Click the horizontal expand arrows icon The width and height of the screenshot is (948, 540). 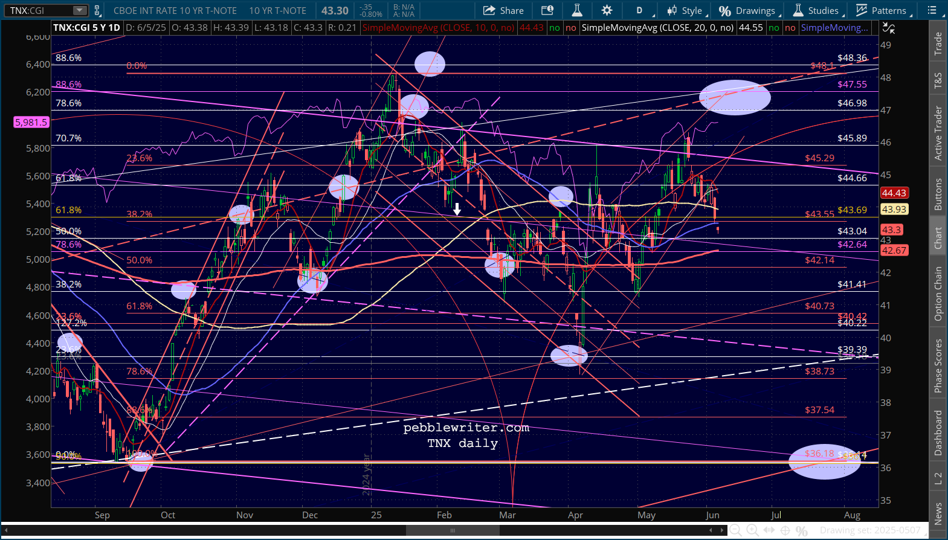[x=769, y=530]
